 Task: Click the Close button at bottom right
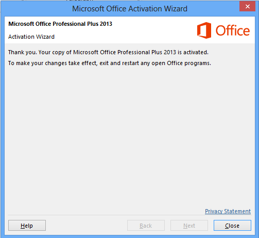232,226
